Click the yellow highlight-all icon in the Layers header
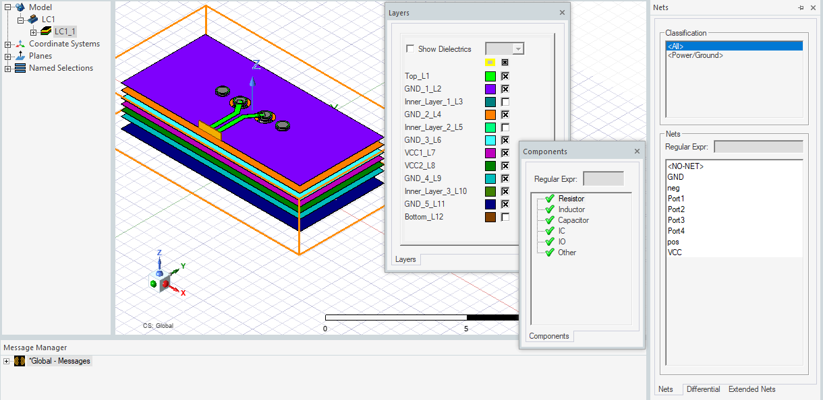 point(490,63)
